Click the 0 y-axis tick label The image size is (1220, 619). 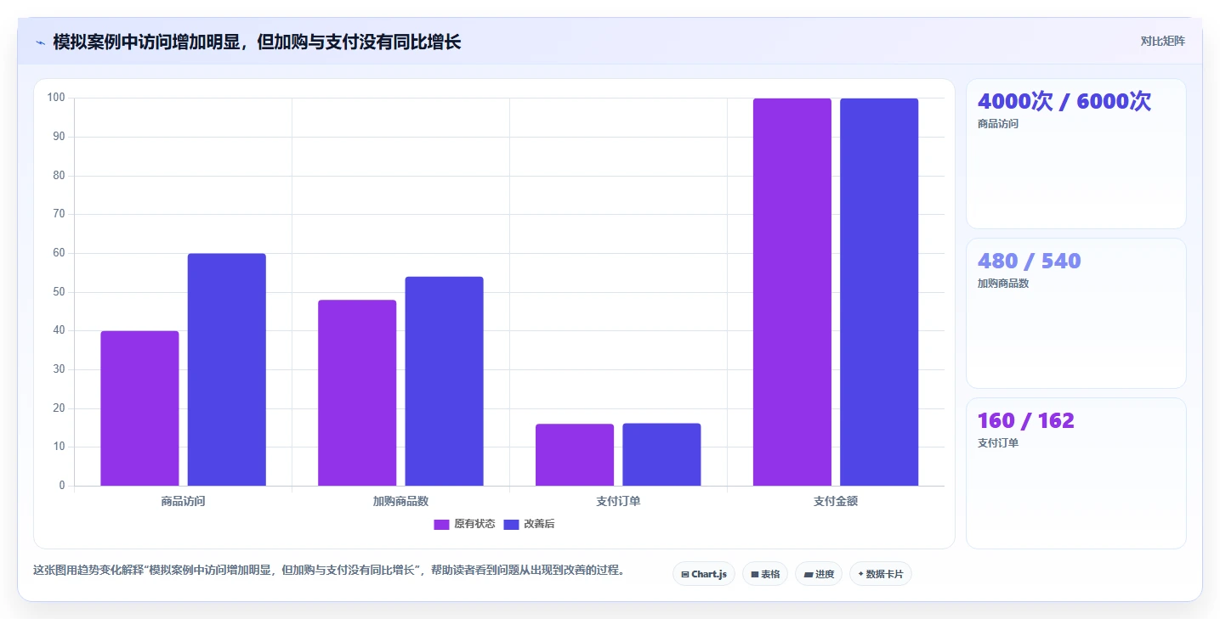coord(62,486)
